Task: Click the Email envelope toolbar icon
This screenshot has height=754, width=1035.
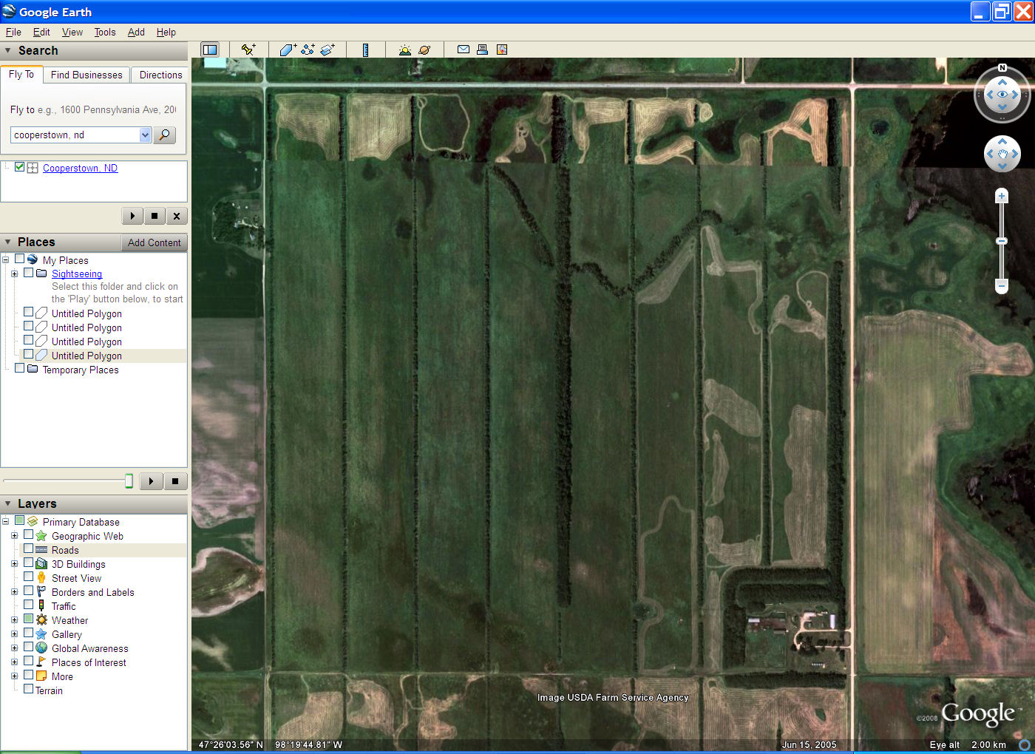Action: coord(464,50)
